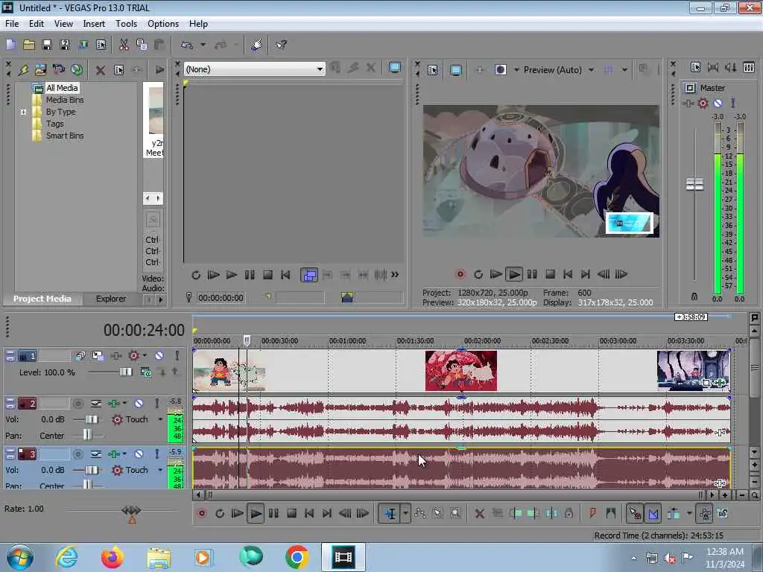Solo audio track 3
Viewport: 763px width, 572px height.
click(x=156, y=454)
